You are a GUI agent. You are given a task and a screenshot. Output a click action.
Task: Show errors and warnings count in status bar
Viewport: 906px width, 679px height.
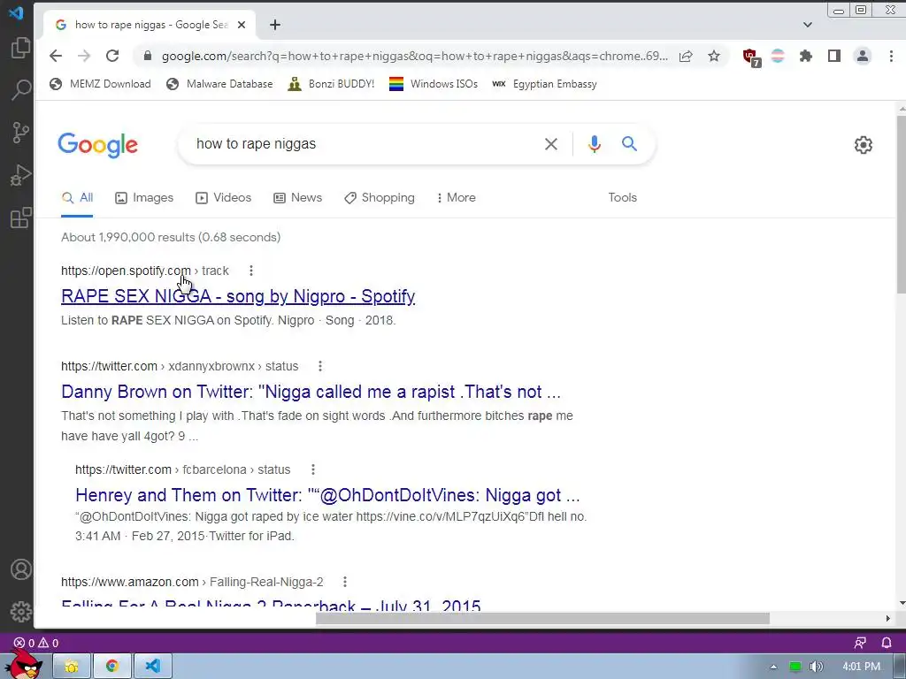pos(35,643)
